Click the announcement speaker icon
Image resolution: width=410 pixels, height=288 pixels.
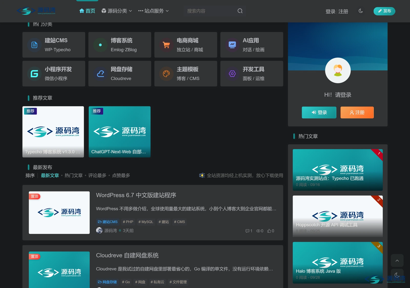pos(202,175)
